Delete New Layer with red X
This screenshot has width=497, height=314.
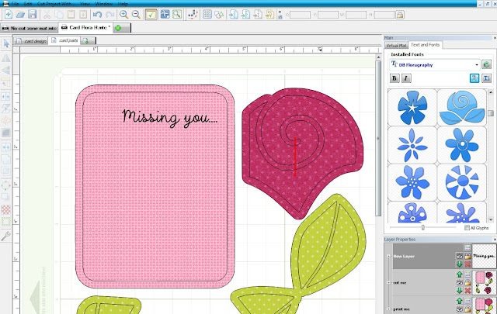point(467,264)
